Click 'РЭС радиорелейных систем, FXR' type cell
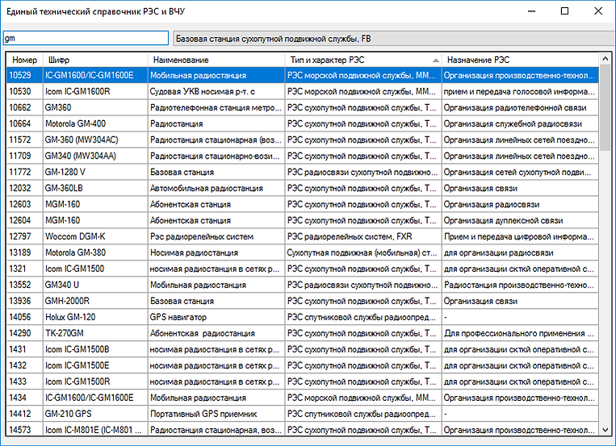 tap(363, 236)
